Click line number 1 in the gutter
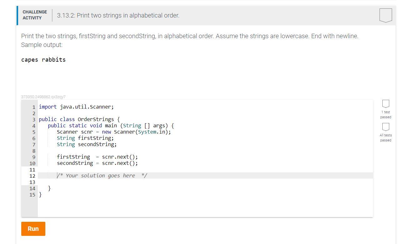 tap(33, 107)
